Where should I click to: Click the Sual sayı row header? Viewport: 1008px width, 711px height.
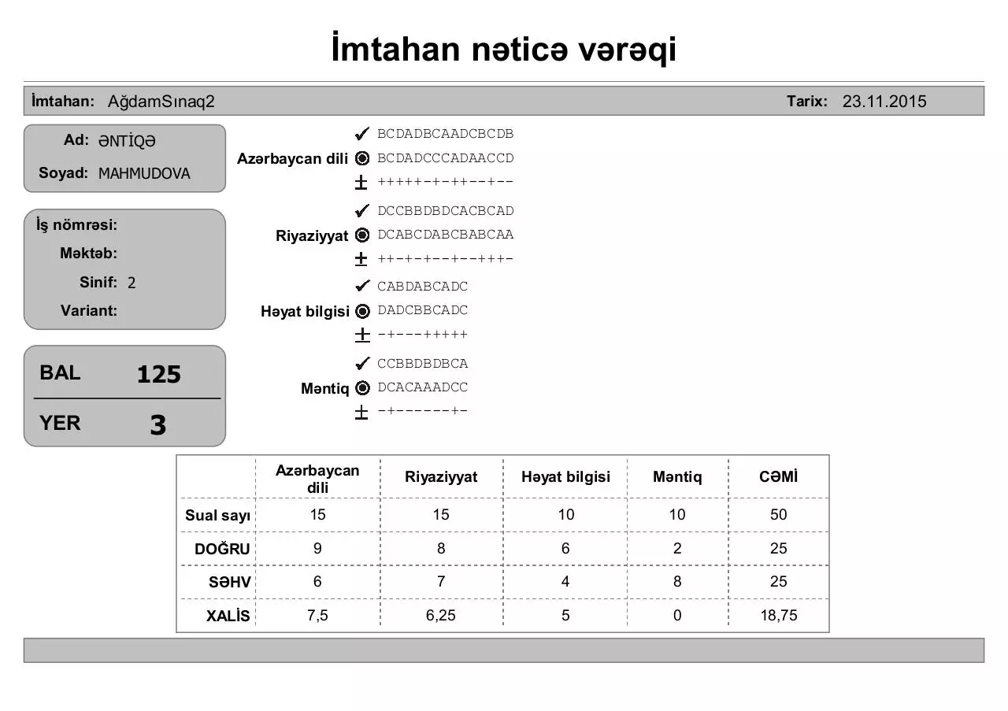pos(217,516)
